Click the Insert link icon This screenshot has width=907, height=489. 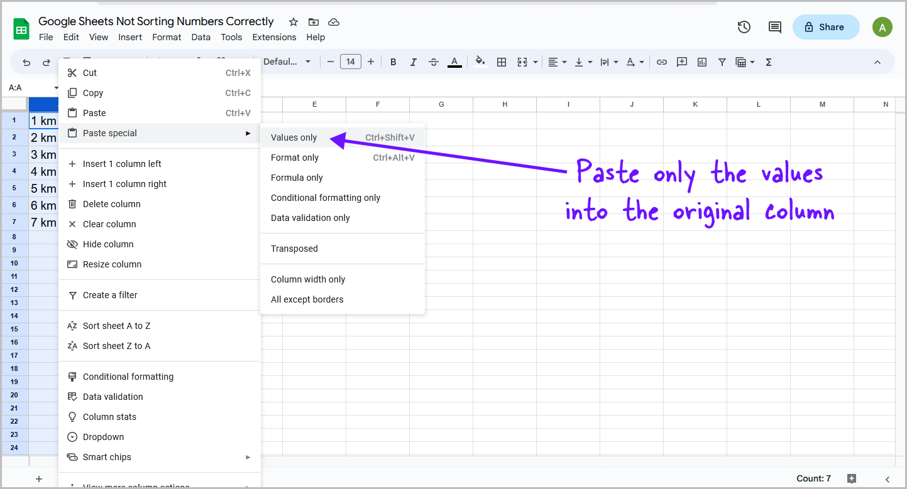pos(662,62)
